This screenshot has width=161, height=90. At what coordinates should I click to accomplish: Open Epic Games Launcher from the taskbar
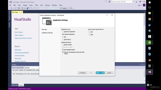pos(149,66)
